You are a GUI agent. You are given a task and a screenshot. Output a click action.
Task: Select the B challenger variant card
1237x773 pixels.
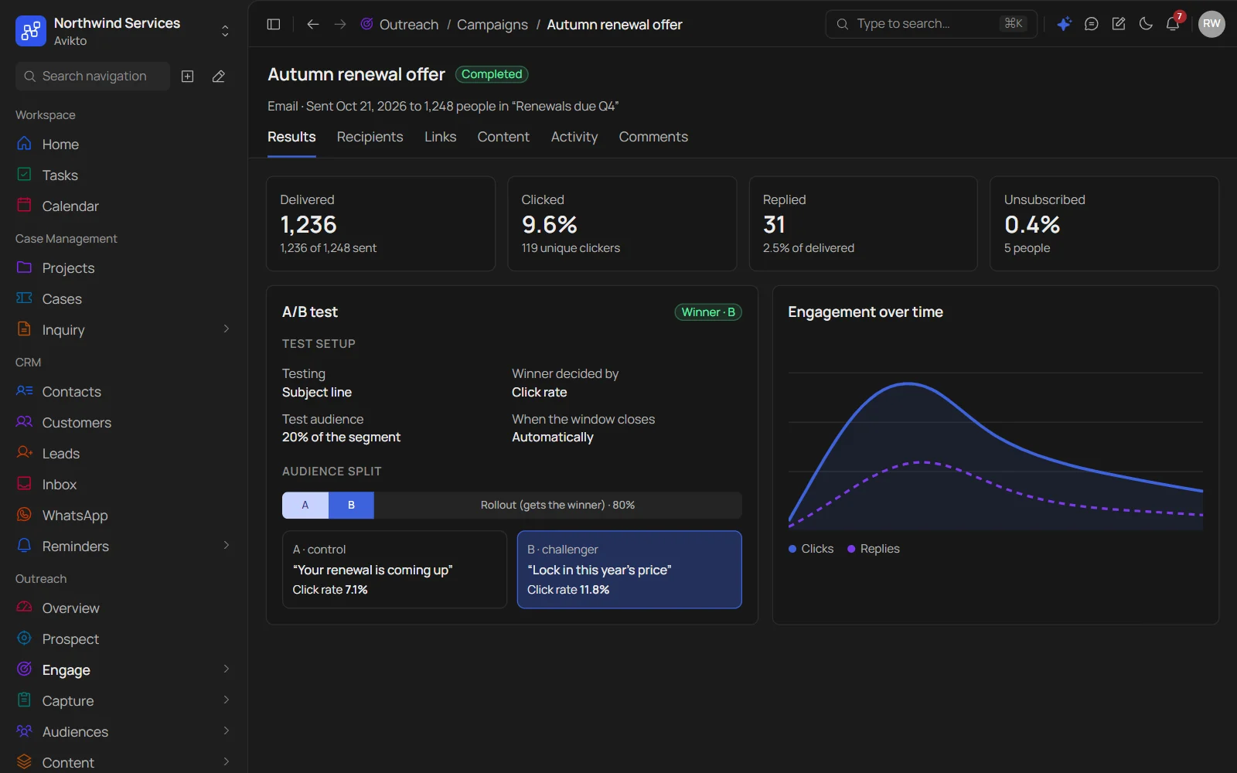pos(629,570)
